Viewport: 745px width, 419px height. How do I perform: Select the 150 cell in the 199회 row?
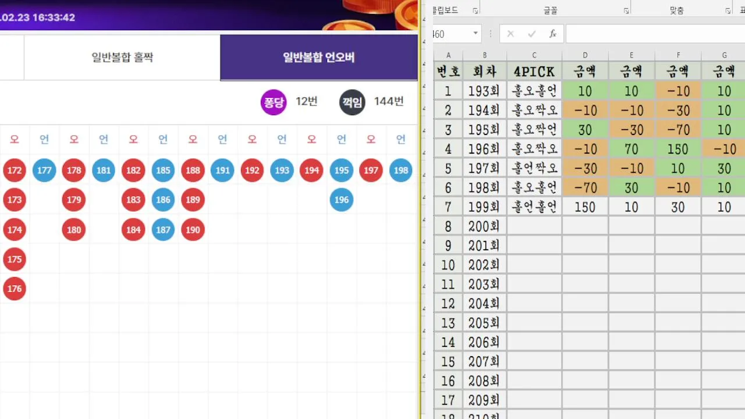pos(585,207)
